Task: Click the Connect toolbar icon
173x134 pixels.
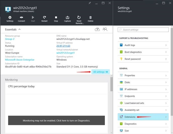Action: pos(21,19)
